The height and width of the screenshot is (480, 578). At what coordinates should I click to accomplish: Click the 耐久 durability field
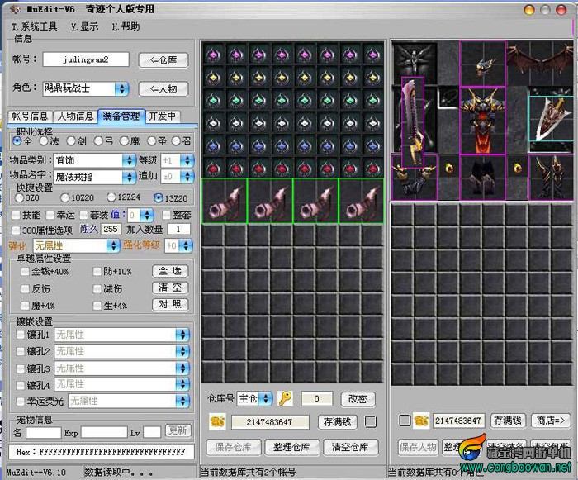tap(110, 229)
